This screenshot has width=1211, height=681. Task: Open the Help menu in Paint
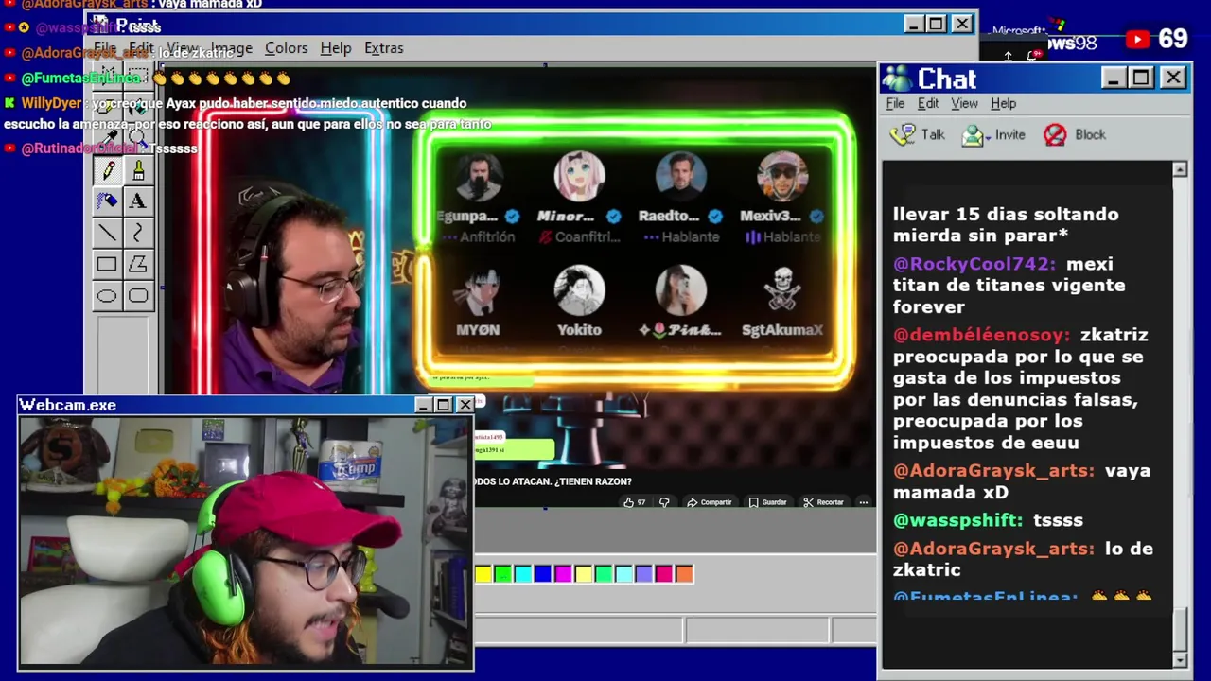tap(336, 47)
